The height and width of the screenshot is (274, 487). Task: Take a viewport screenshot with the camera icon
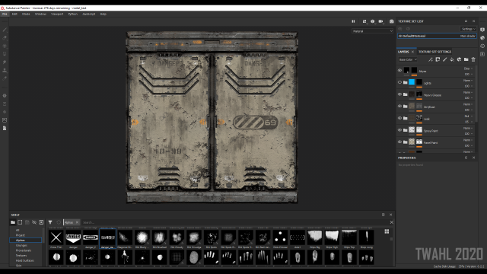392,21
